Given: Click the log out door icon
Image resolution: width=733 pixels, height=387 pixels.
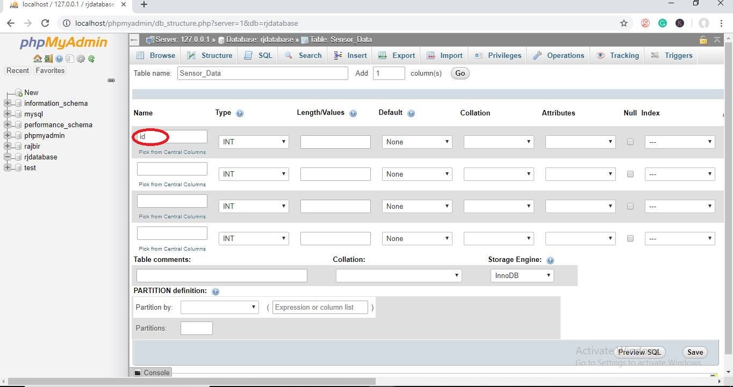Looking at the screenshot, I should (48, 59).
